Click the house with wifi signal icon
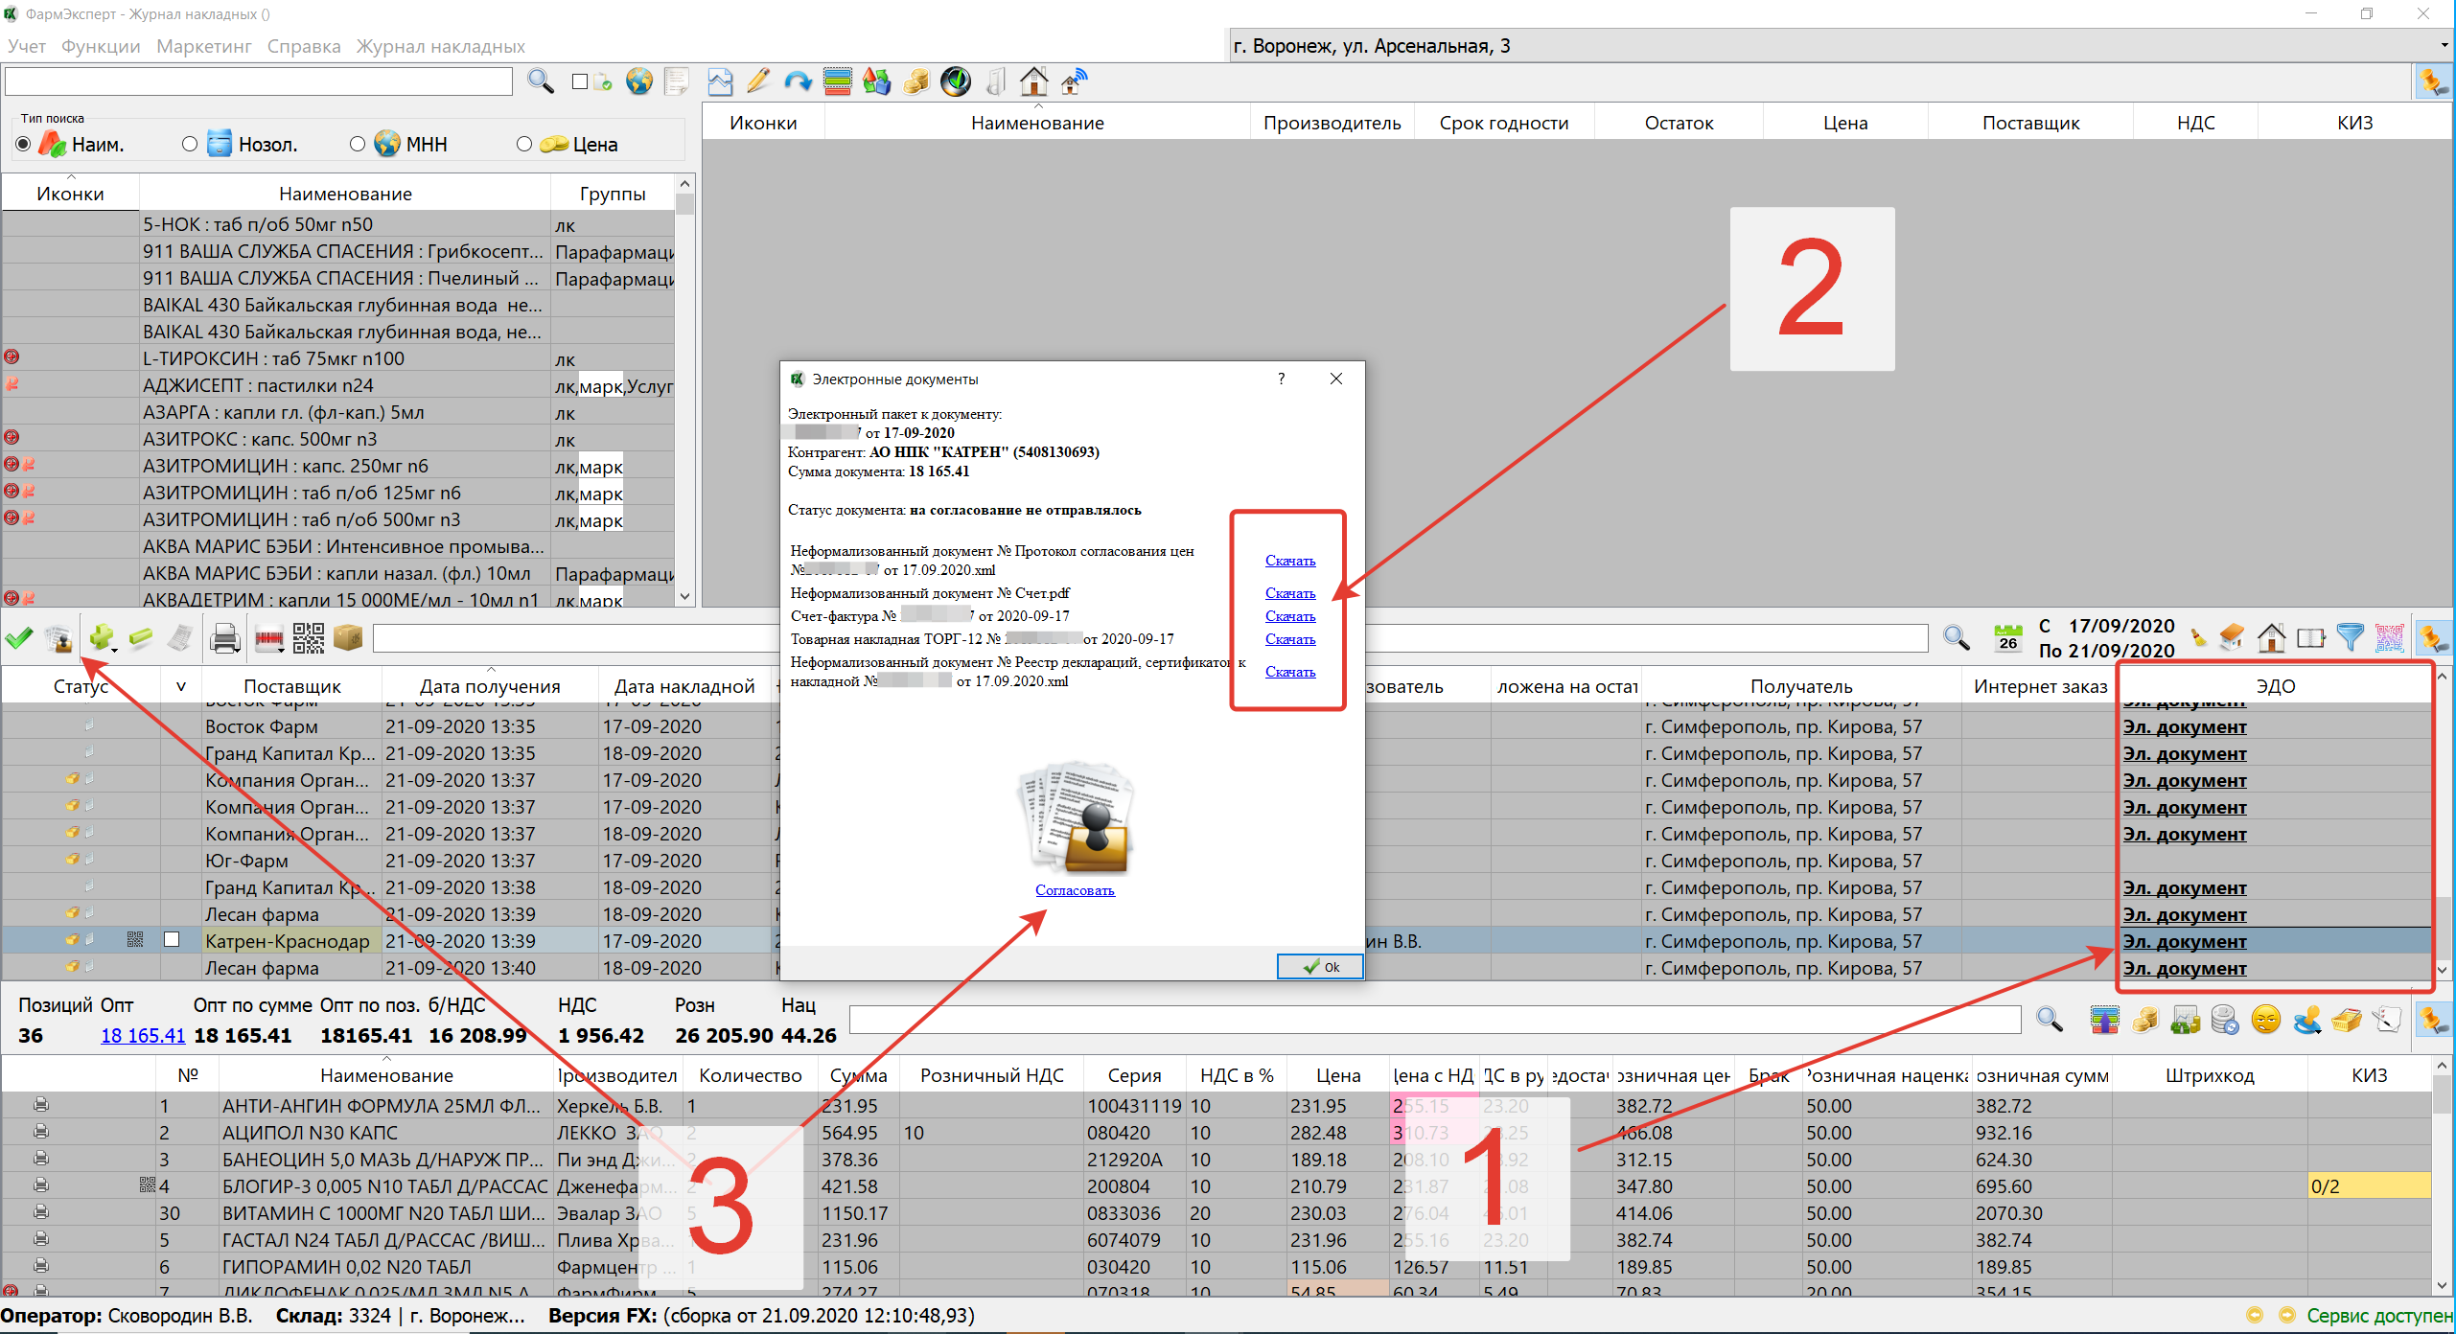Viewport: 2456px width, 1334px height. point(1074,82)
